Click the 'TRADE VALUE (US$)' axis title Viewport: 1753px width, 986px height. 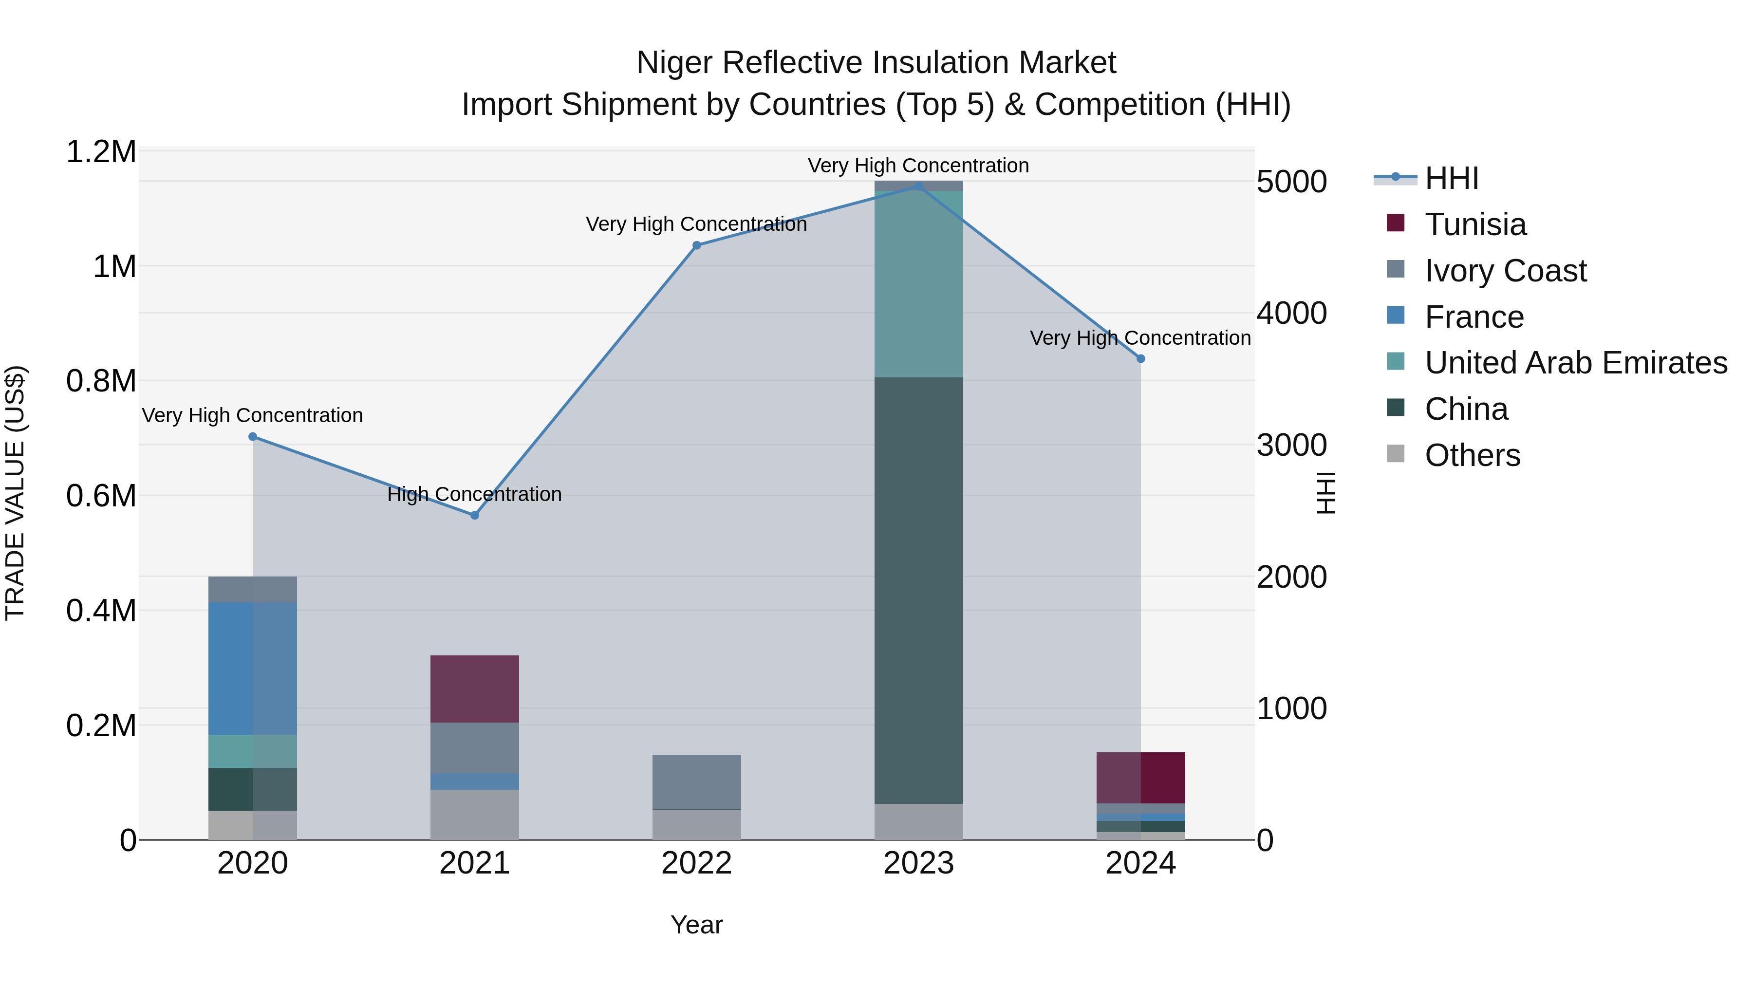coord(15,493)
